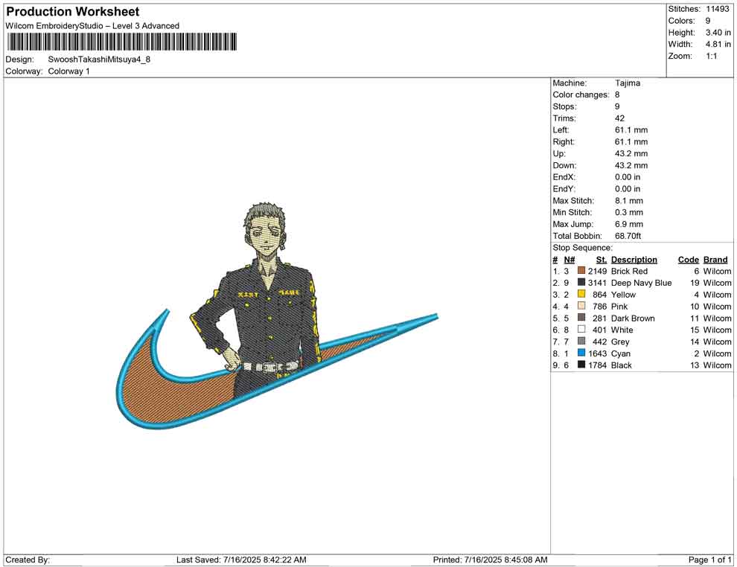Click the Height value '3.40 in'

pyautogui.click(x=718, y=33)
